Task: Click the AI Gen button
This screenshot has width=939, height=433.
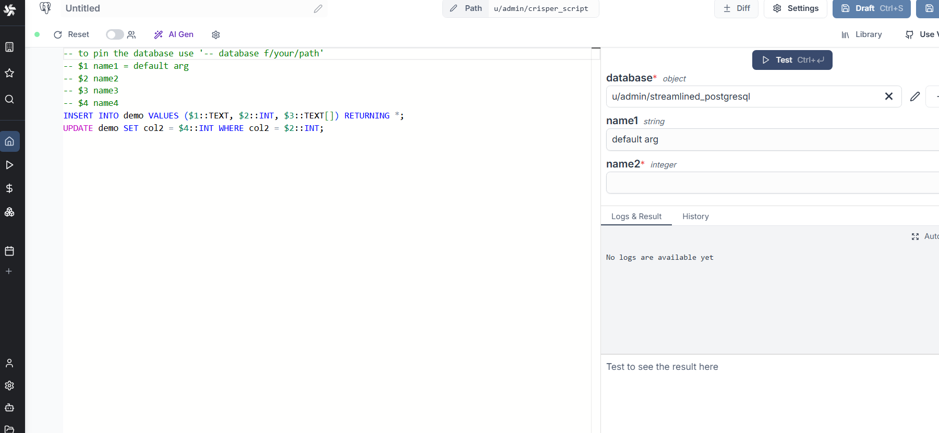Action: (174, 34)
